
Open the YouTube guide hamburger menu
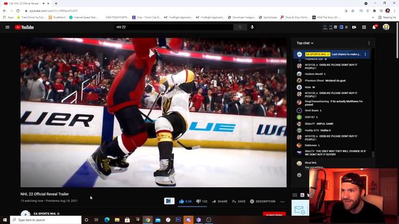click(x=7, y=27)
